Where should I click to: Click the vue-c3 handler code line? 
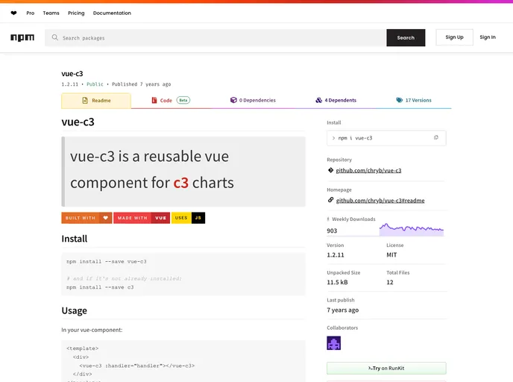137,366
